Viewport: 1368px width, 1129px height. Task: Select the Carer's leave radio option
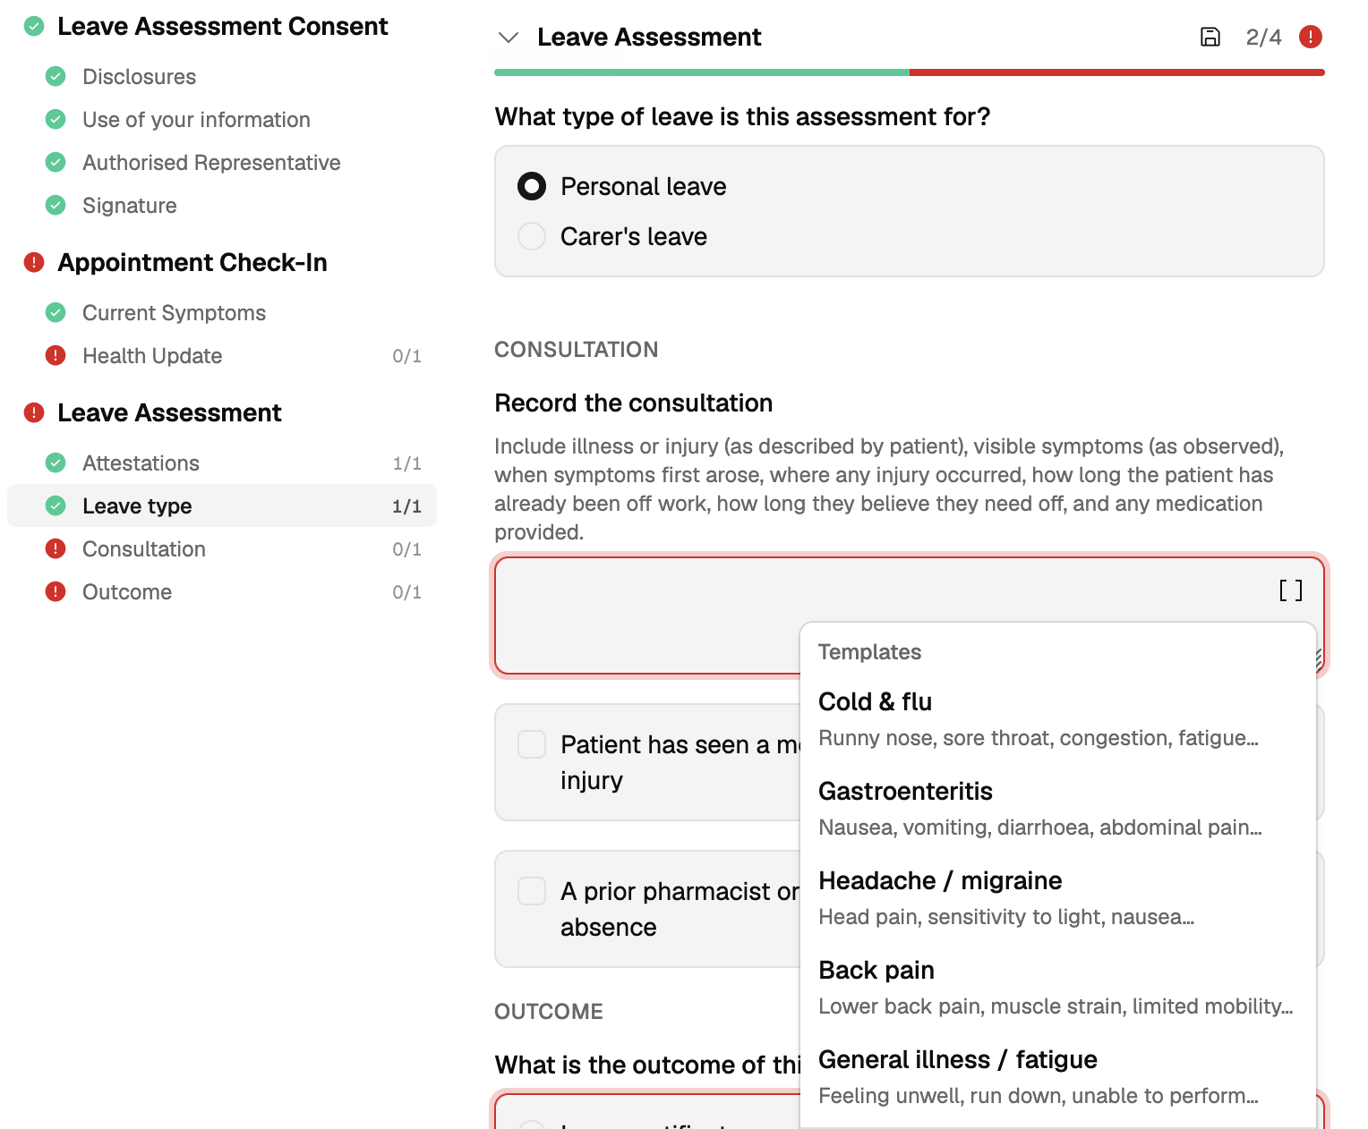coord(532,236)
